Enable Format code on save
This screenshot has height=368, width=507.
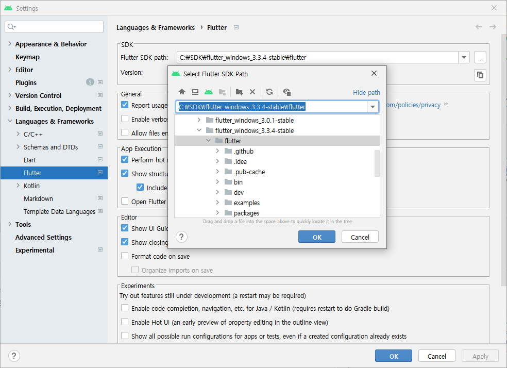click(125, 256)
